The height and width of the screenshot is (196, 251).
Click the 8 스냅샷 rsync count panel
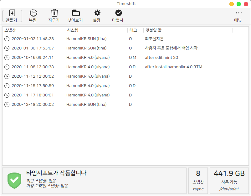pyautogui.click(x=198, y=181)
